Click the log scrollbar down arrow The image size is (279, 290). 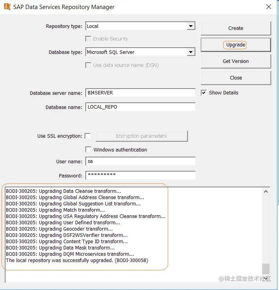click(266, 278)
